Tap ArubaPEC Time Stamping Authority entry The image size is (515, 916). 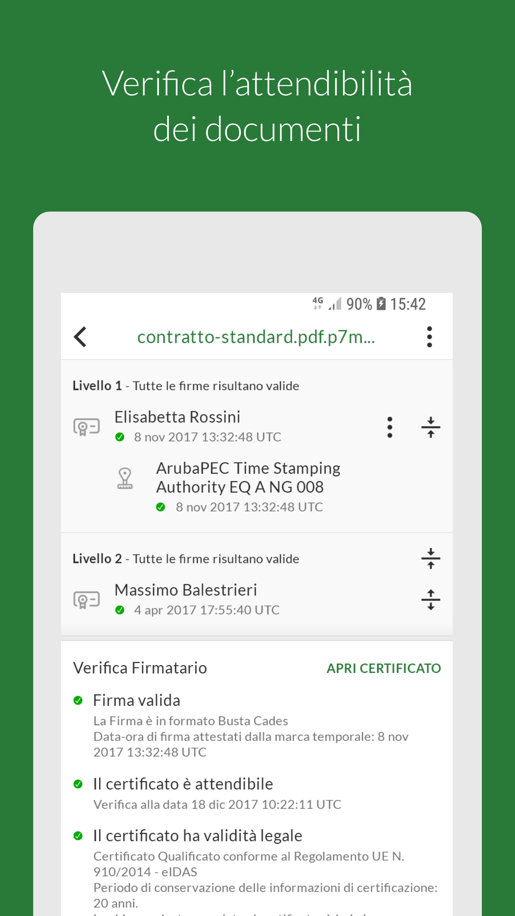(x=248, y=477)
